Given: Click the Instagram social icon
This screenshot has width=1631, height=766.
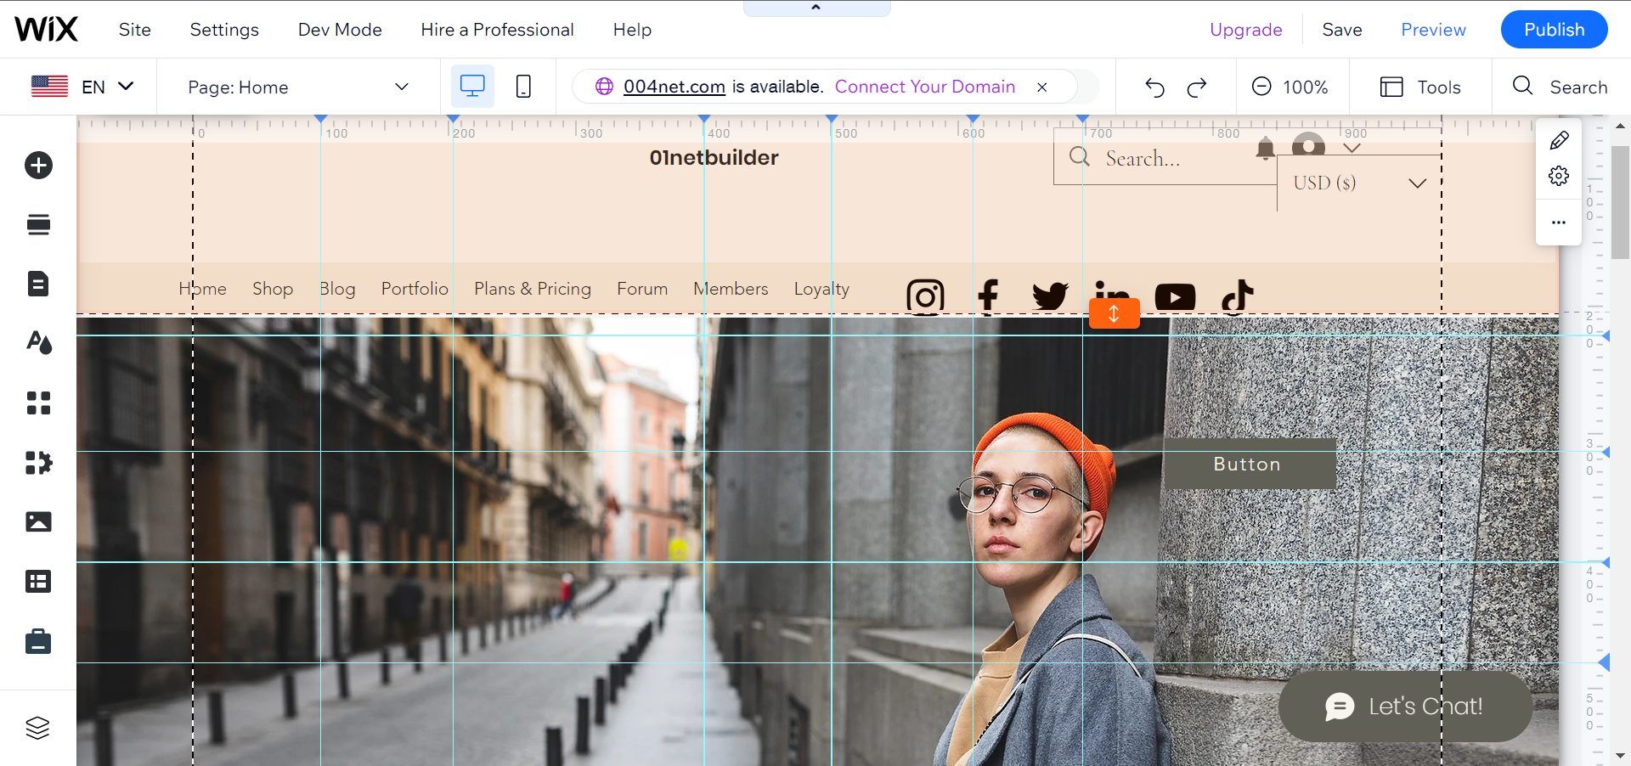Looking at the screenshot, I should pos(925,296).
